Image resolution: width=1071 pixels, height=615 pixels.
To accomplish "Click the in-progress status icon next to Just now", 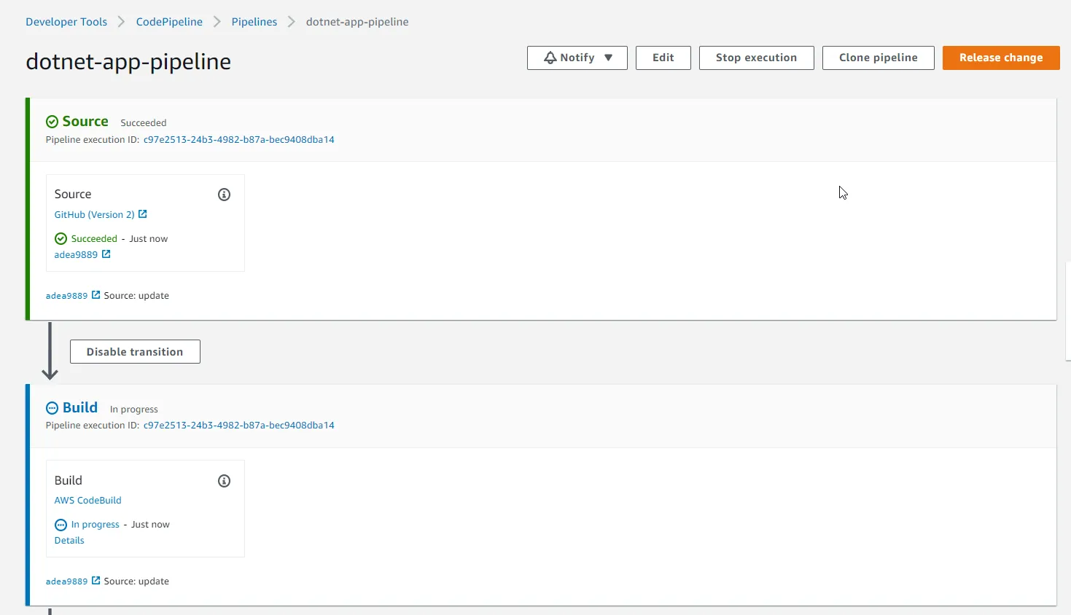I will 60,524.
